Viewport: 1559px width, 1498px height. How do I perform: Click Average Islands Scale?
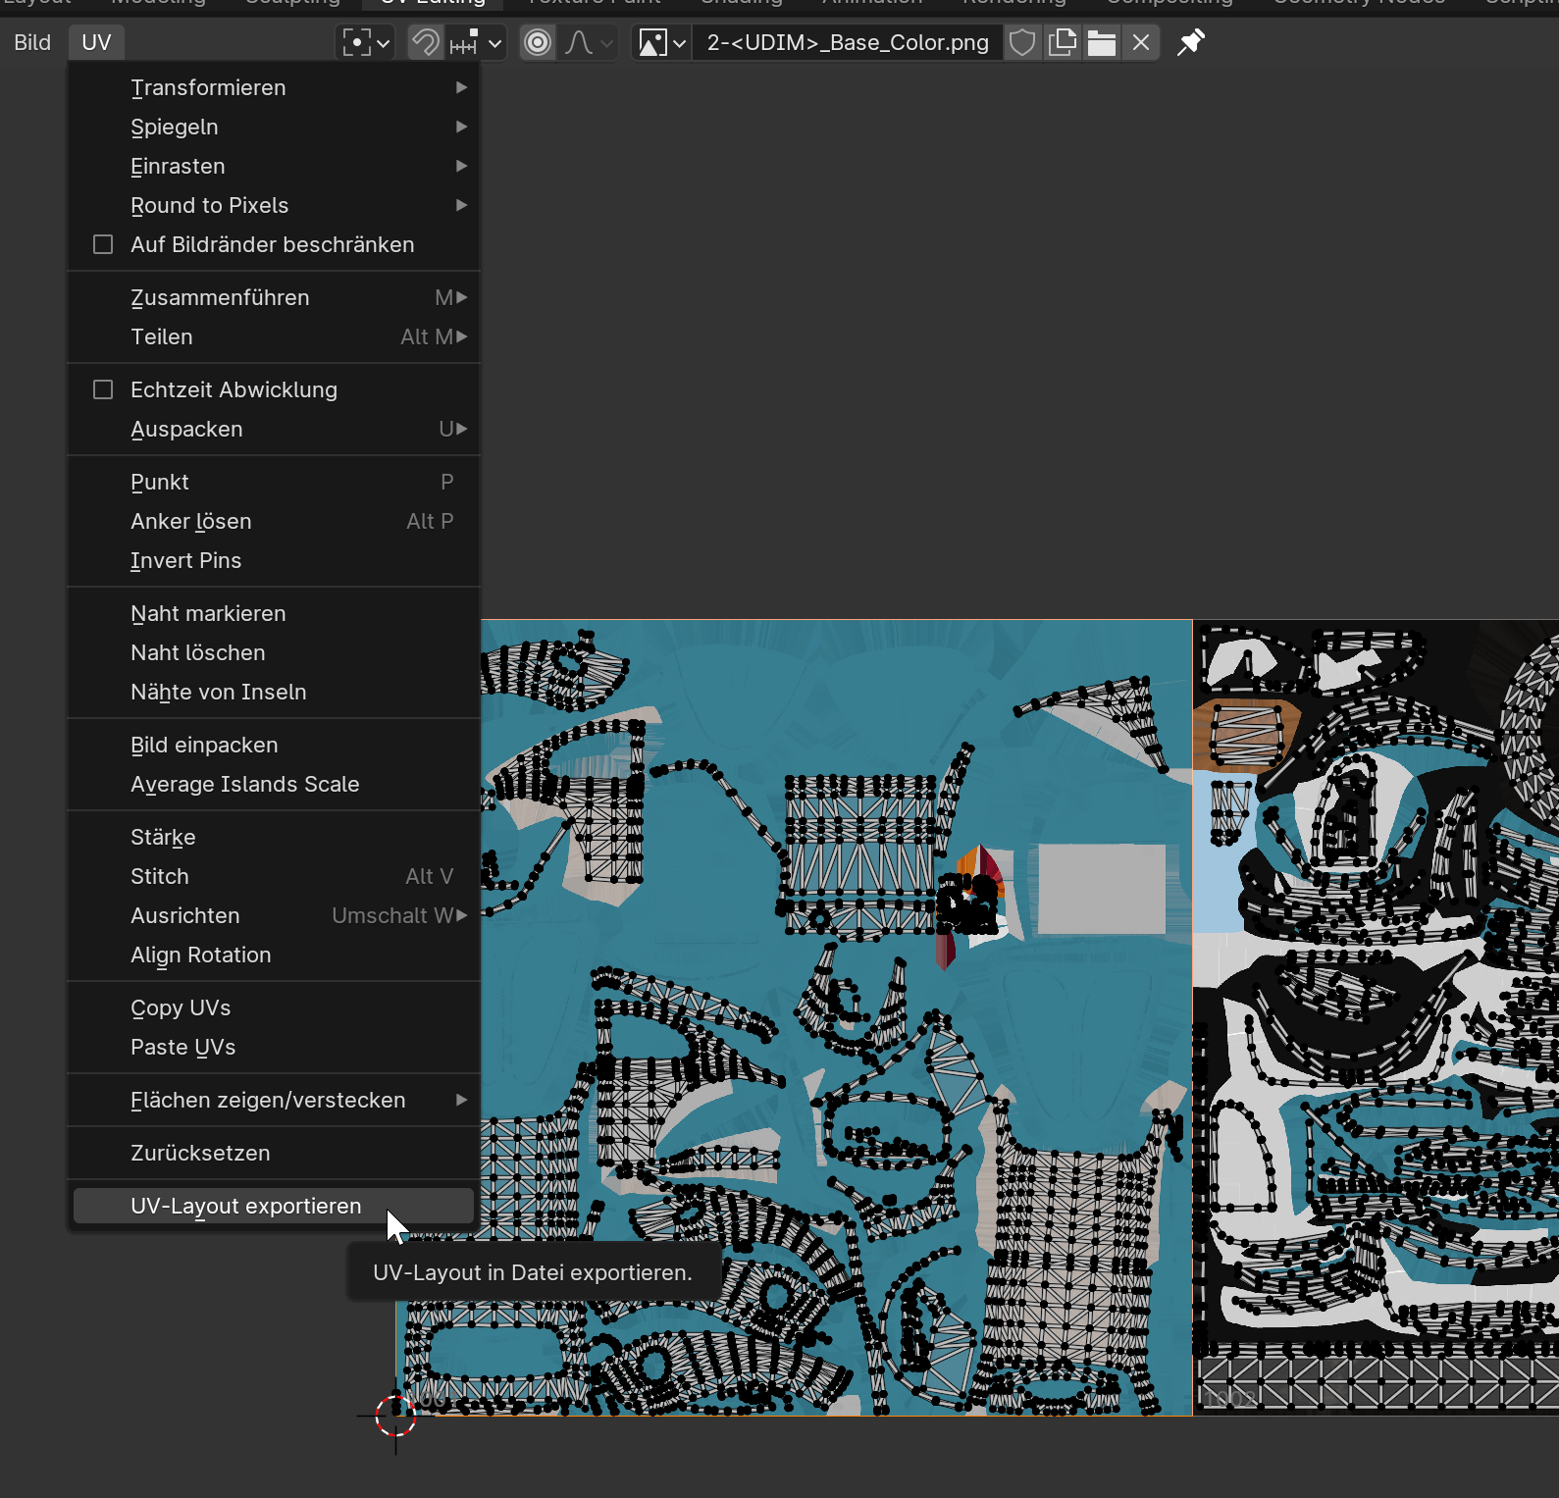click(x=244, y=784)
